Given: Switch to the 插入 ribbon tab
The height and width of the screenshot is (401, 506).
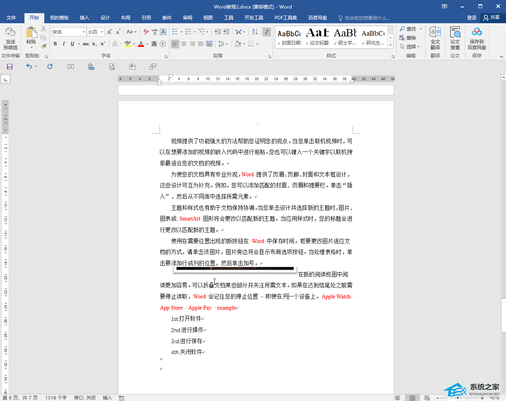Looking at the screenshot, I should click(x=84, y=18).
